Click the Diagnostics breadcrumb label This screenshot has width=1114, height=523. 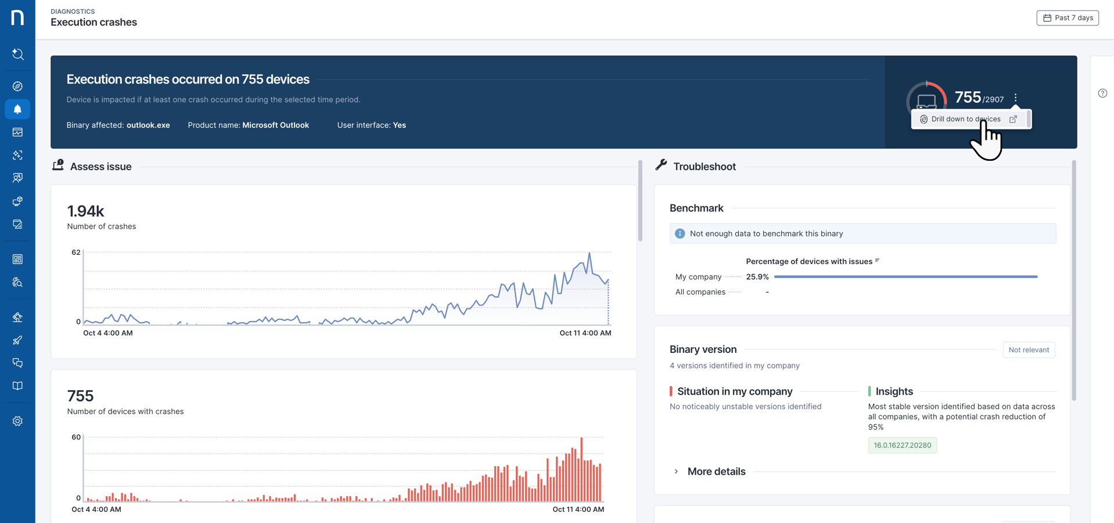[x=73, y=12]
